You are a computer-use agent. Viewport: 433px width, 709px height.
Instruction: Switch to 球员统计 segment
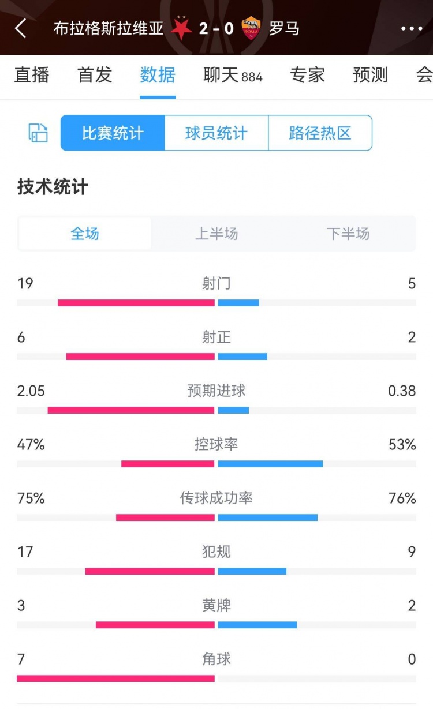216,133
